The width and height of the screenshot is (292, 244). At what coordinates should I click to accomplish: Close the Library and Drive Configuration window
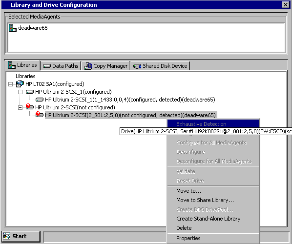[285, 5]
